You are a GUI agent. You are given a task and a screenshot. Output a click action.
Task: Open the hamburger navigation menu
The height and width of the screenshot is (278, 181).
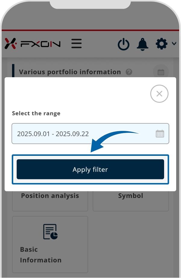coord(77,43)
